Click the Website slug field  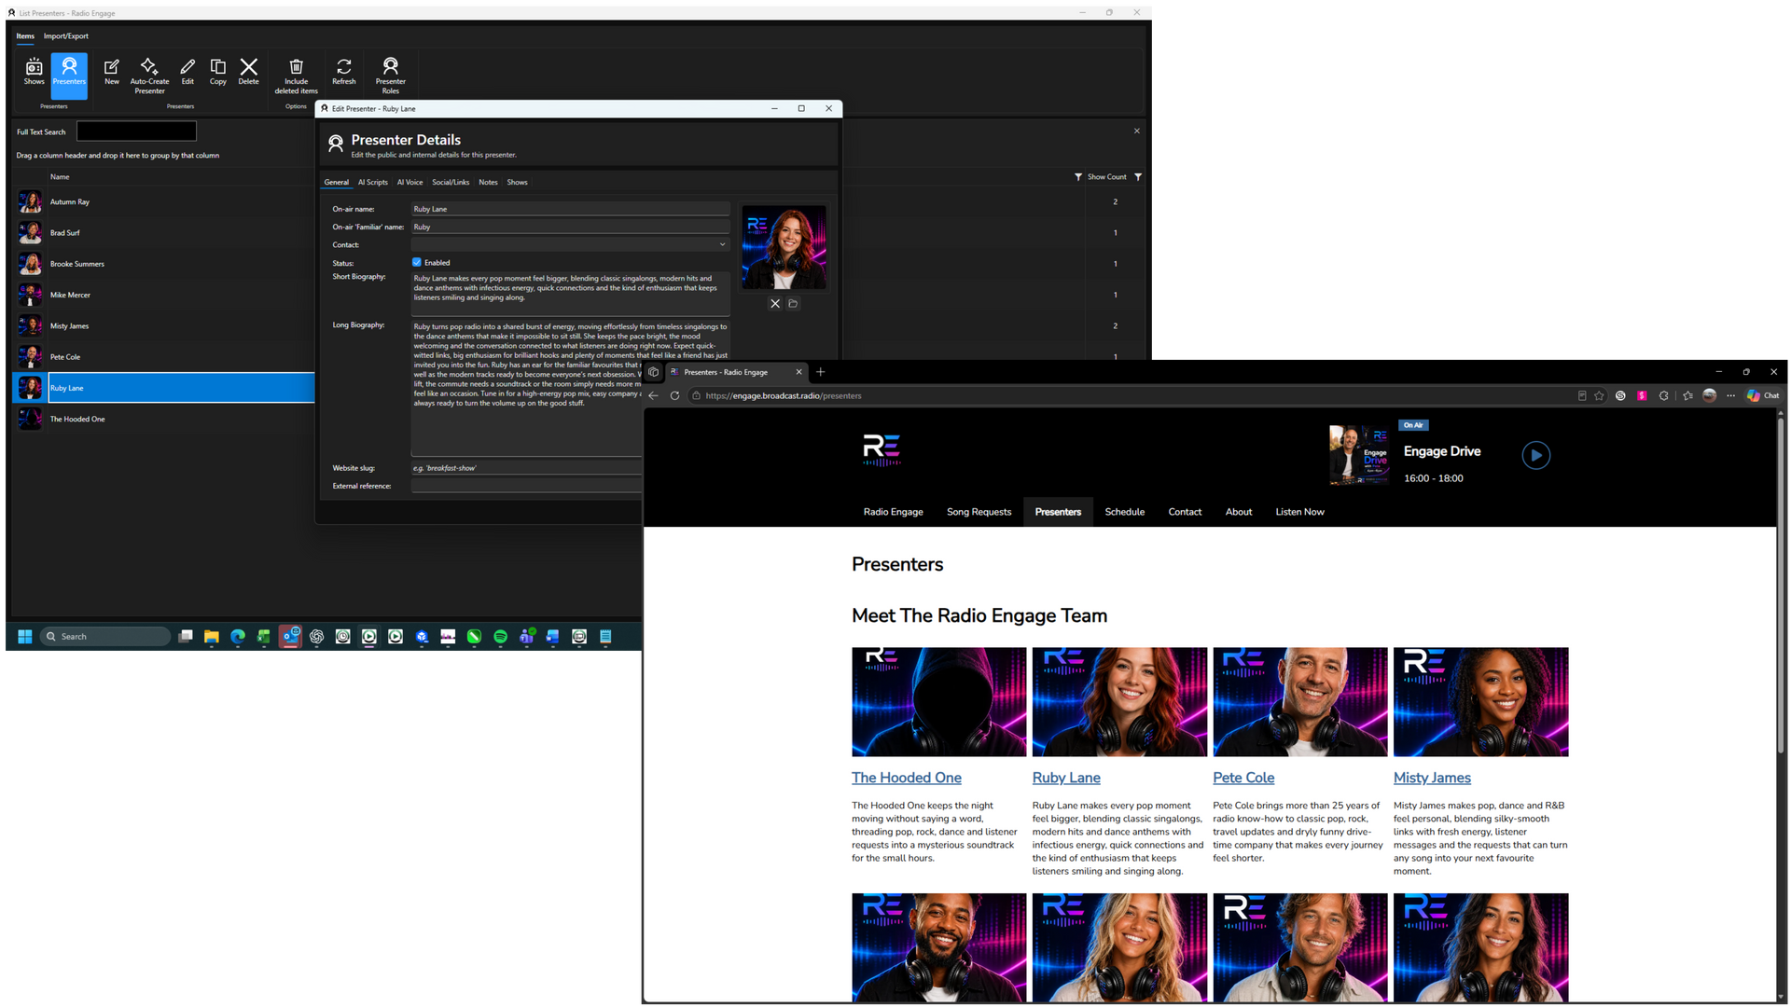click(527, 468)
